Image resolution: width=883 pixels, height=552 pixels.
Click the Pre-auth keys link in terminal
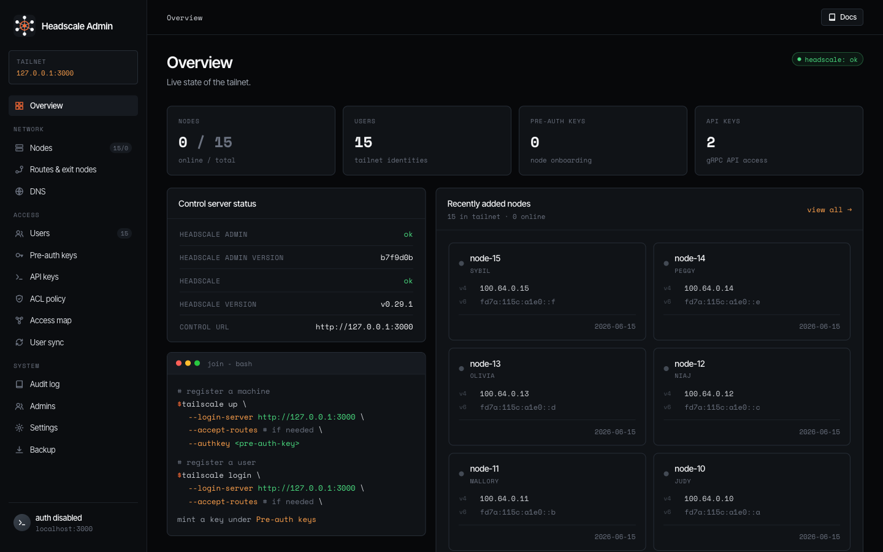click(x=286, y=519)
